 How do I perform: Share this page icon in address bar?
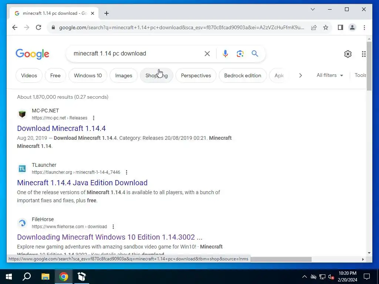(314, 27)
